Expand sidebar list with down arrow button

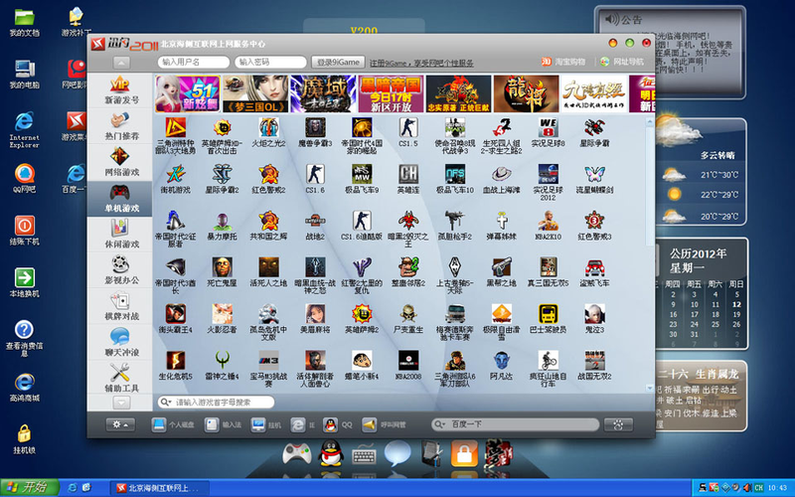121,403
